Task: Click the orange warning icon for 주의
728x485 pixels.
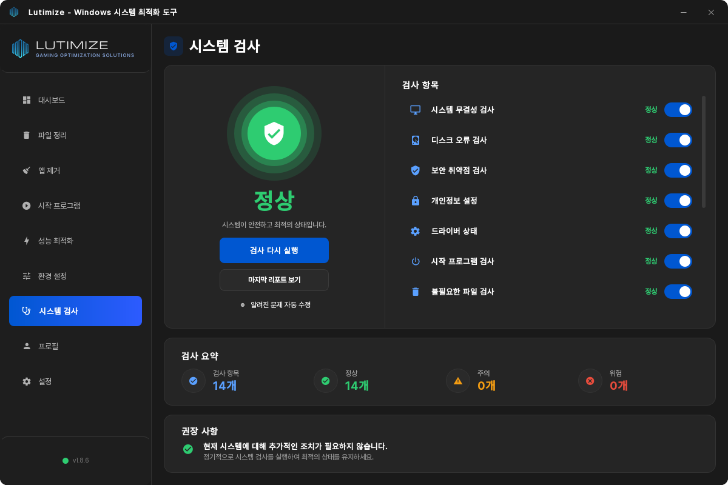Action: pos(458,381)
